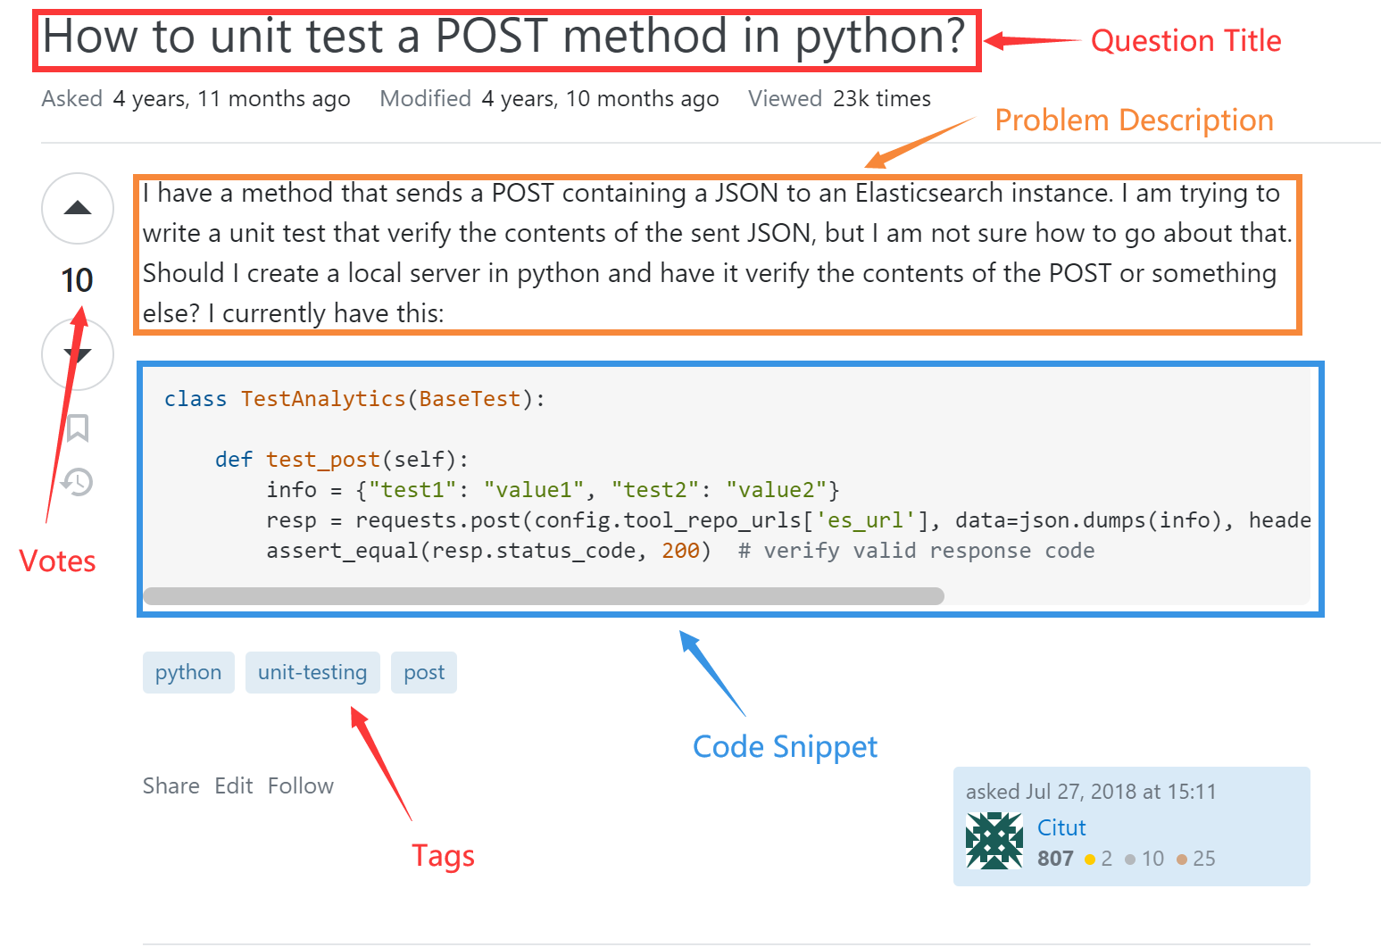
Task: Click the 807 reputation score
Action: pyautogui.click(x=1055, y=859)
